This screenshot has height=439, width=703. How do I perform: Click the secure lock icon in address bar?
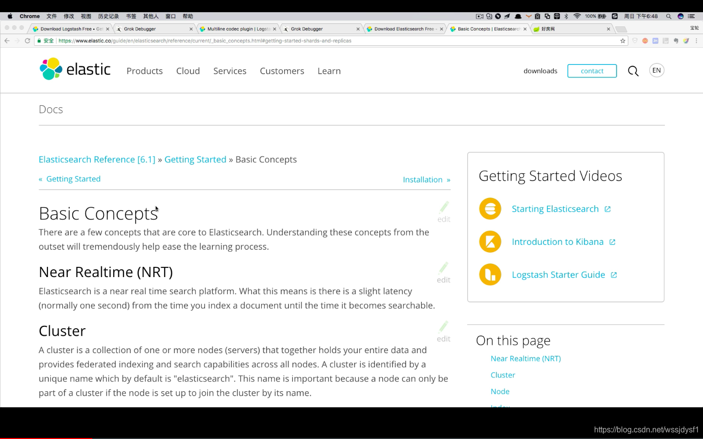coord(39,41)
